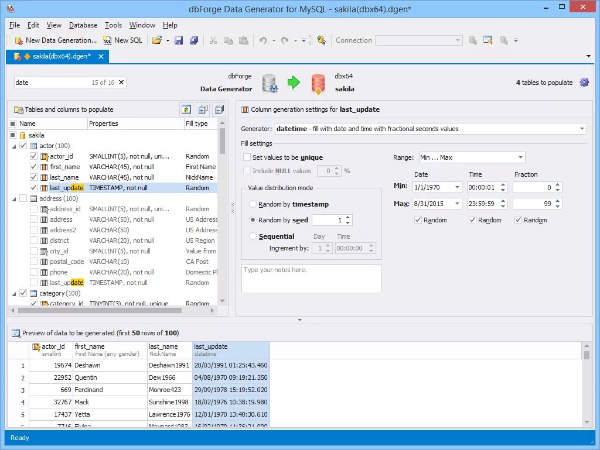Image resolution: width=600 pixels, height=450 pixels.
Task: Clear the date search with the X icon
Action: [121, 82]
